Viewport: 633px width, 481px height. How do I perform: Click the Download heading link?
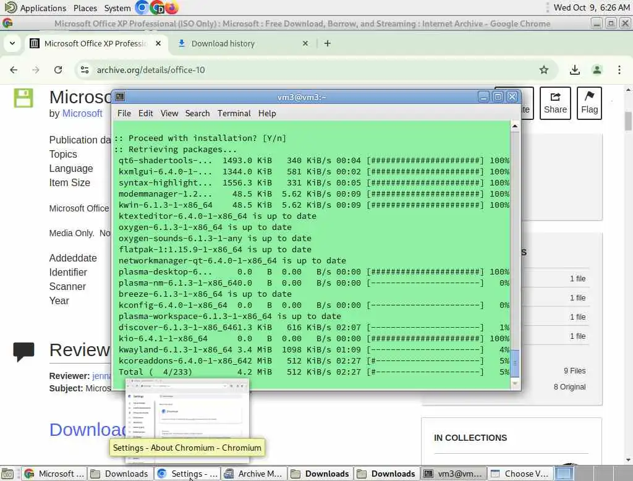[x=87, y=430]
